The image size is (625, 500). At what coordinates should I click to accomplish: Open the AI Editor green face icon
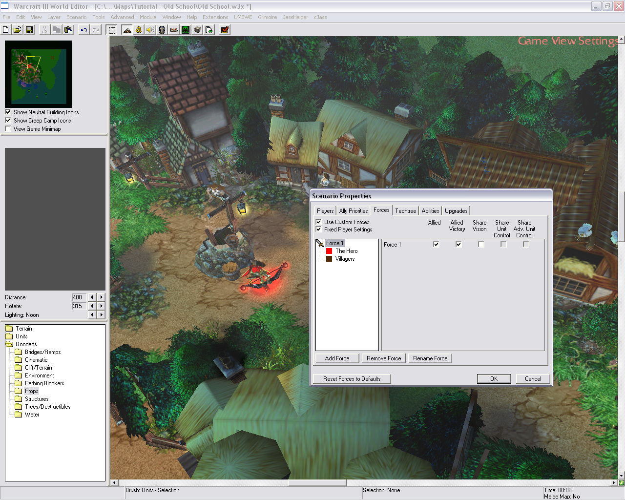[x=186, y=30]
